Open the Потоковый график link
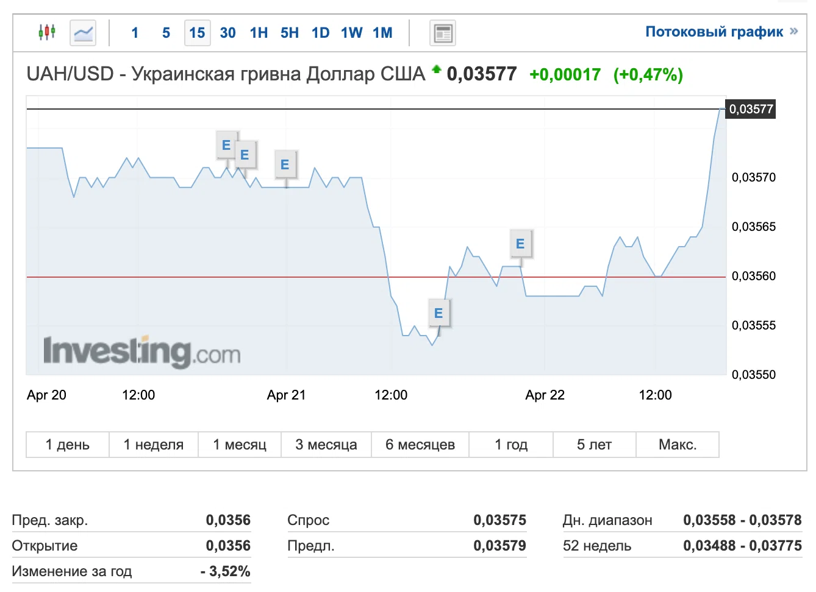The width and height of the screenshot is (816, 592). point(714,32)
